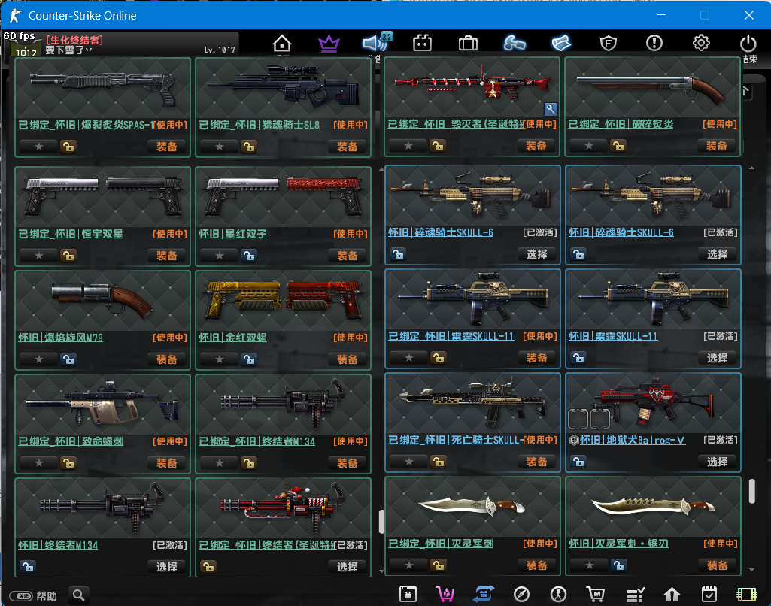Open the checklist icon in bottom bar
Image resolution: width=771 pixels, height=606 pixels.
pos(635,595)
